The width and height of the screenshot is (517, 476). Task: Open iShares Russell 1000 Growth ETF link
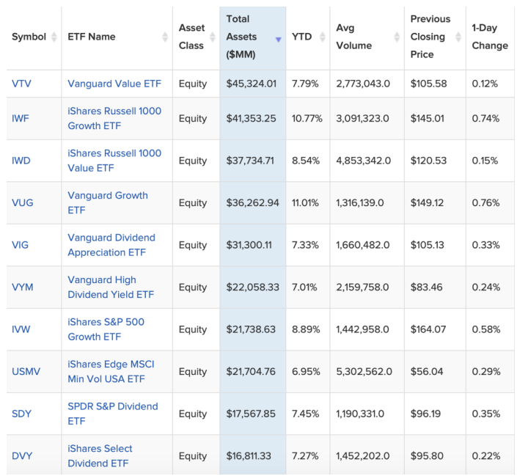pyautogui.click(x=114, y=118)
